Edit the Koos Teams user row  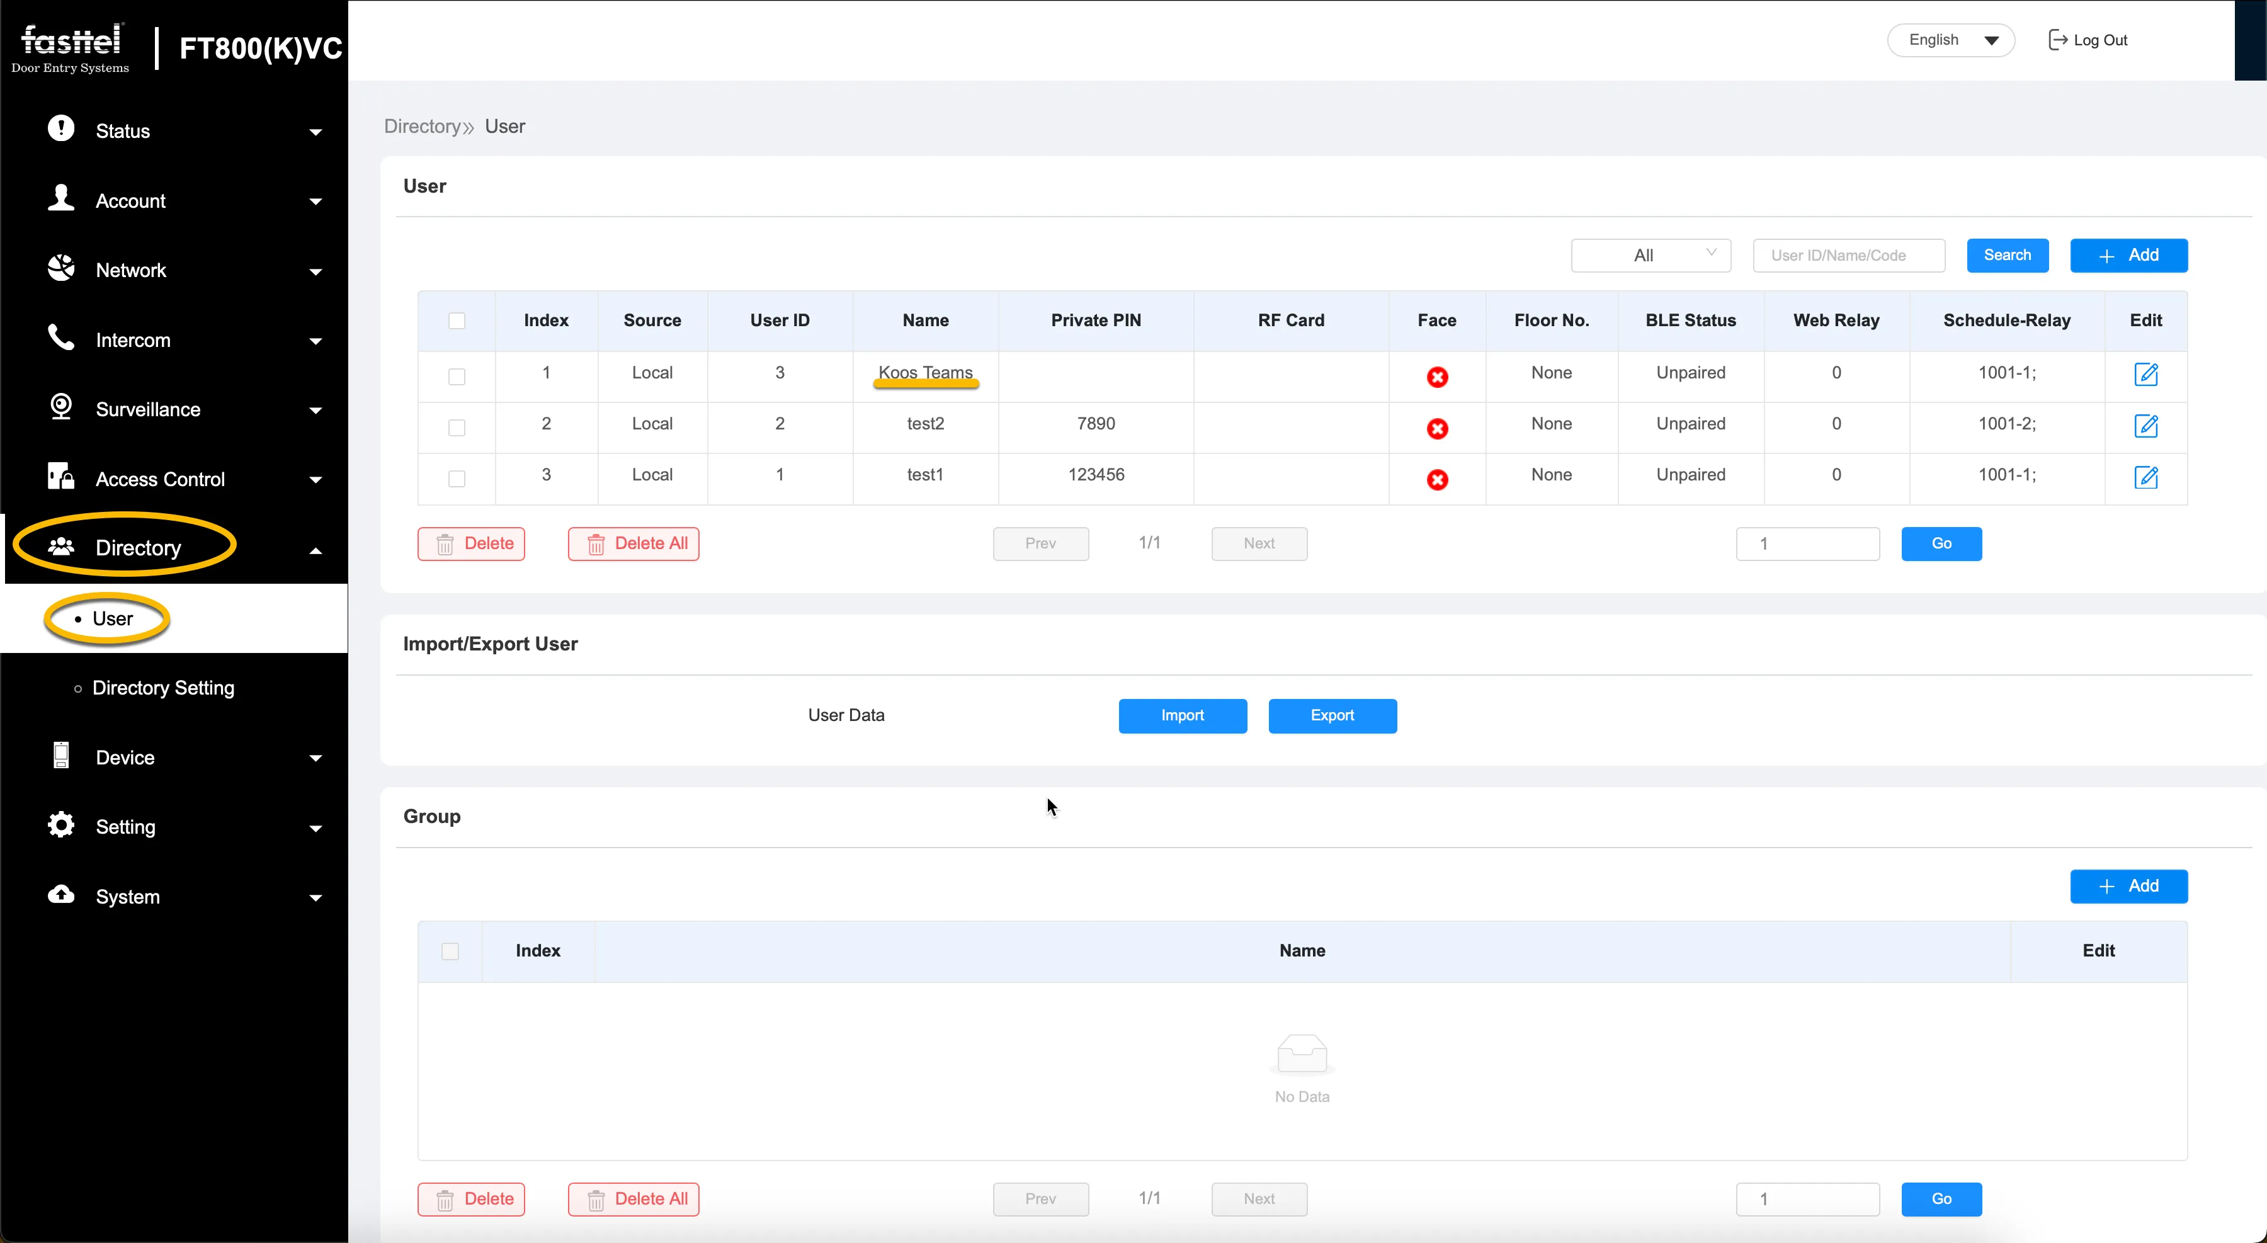(x=2145, y=374)
